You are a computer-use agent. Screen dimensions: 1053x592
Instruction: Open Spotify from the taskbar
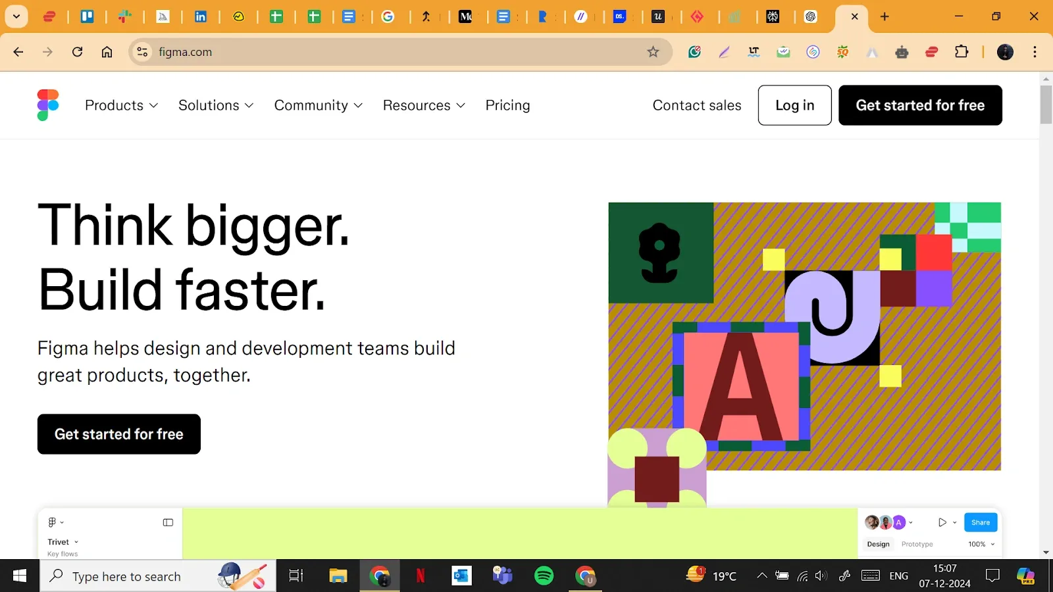point(544,576)
